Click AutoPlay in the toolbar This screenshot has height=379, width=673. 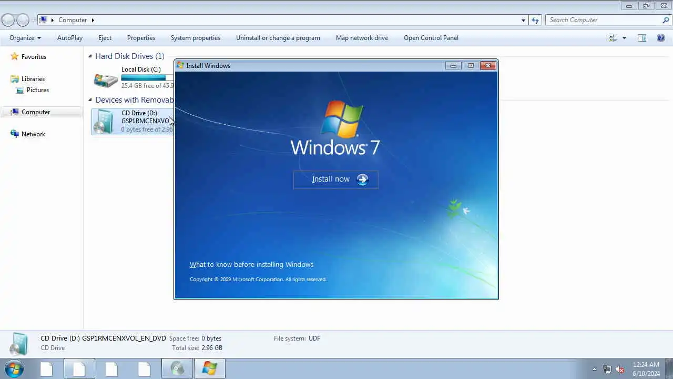click(x=70, y=38)
